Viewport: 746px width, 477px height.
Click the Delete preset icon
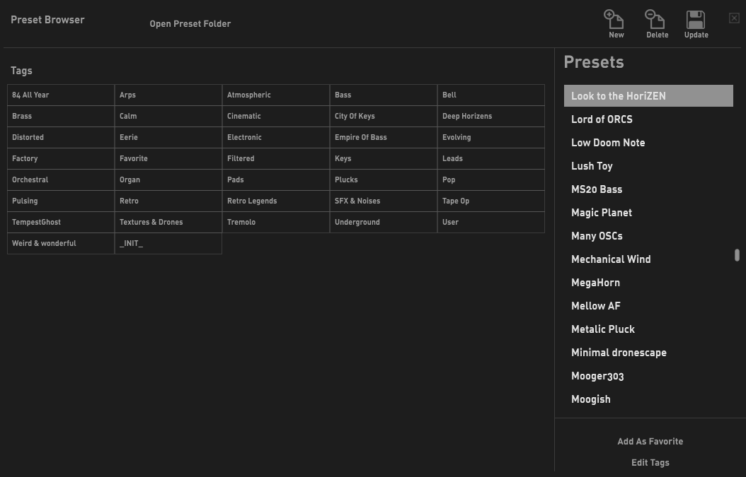pos(655,20)
